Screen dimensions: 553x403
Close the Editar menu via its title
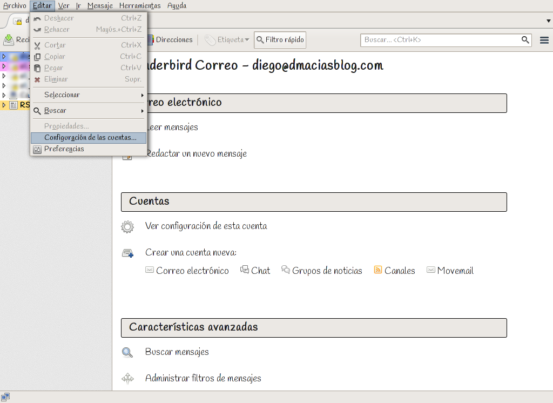[x=42, y=5]
